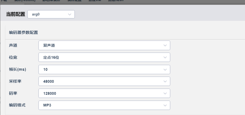Expand the 编码格式 format dropdown
Screen dimensions: 245x115
(104, 105)
